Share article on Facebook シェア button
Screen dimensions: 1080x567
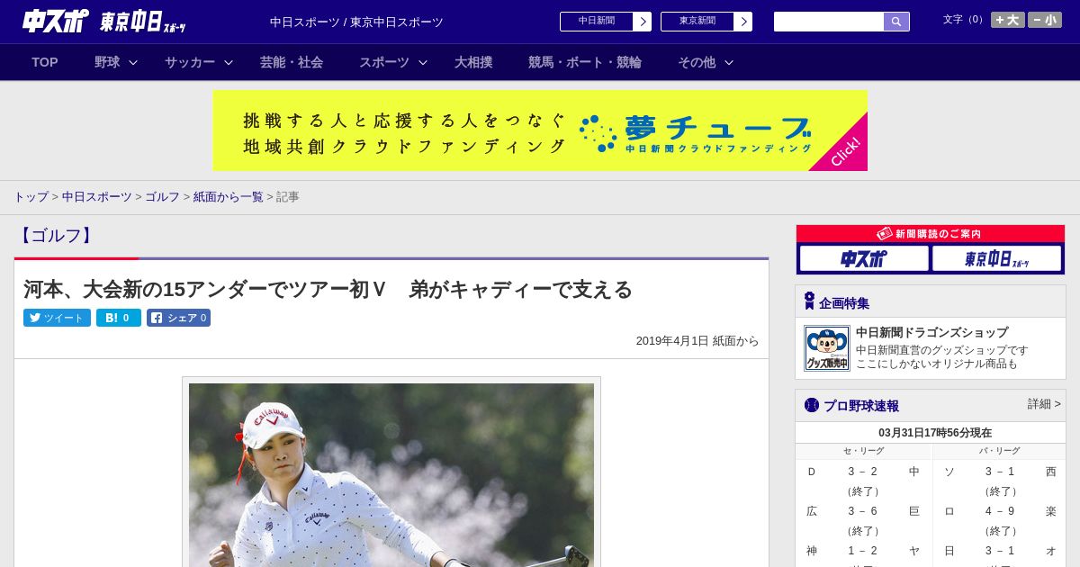[178, 318]
